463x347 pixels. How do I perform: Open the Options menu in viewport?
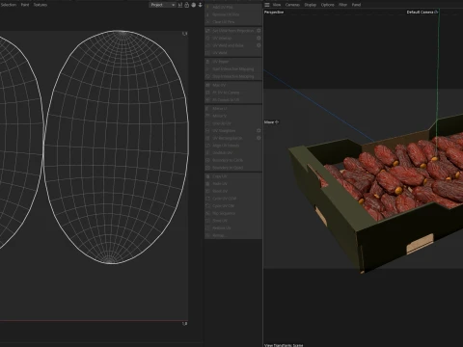tap(327, 5)
